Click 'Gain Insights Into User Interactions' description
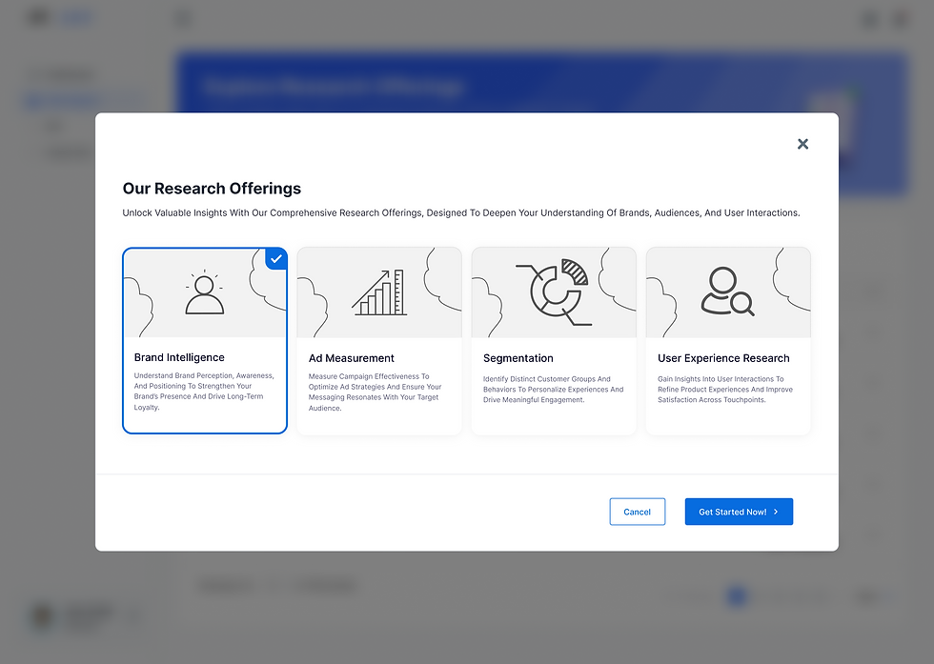Screen dimensions: 934x664 point(725,390)
